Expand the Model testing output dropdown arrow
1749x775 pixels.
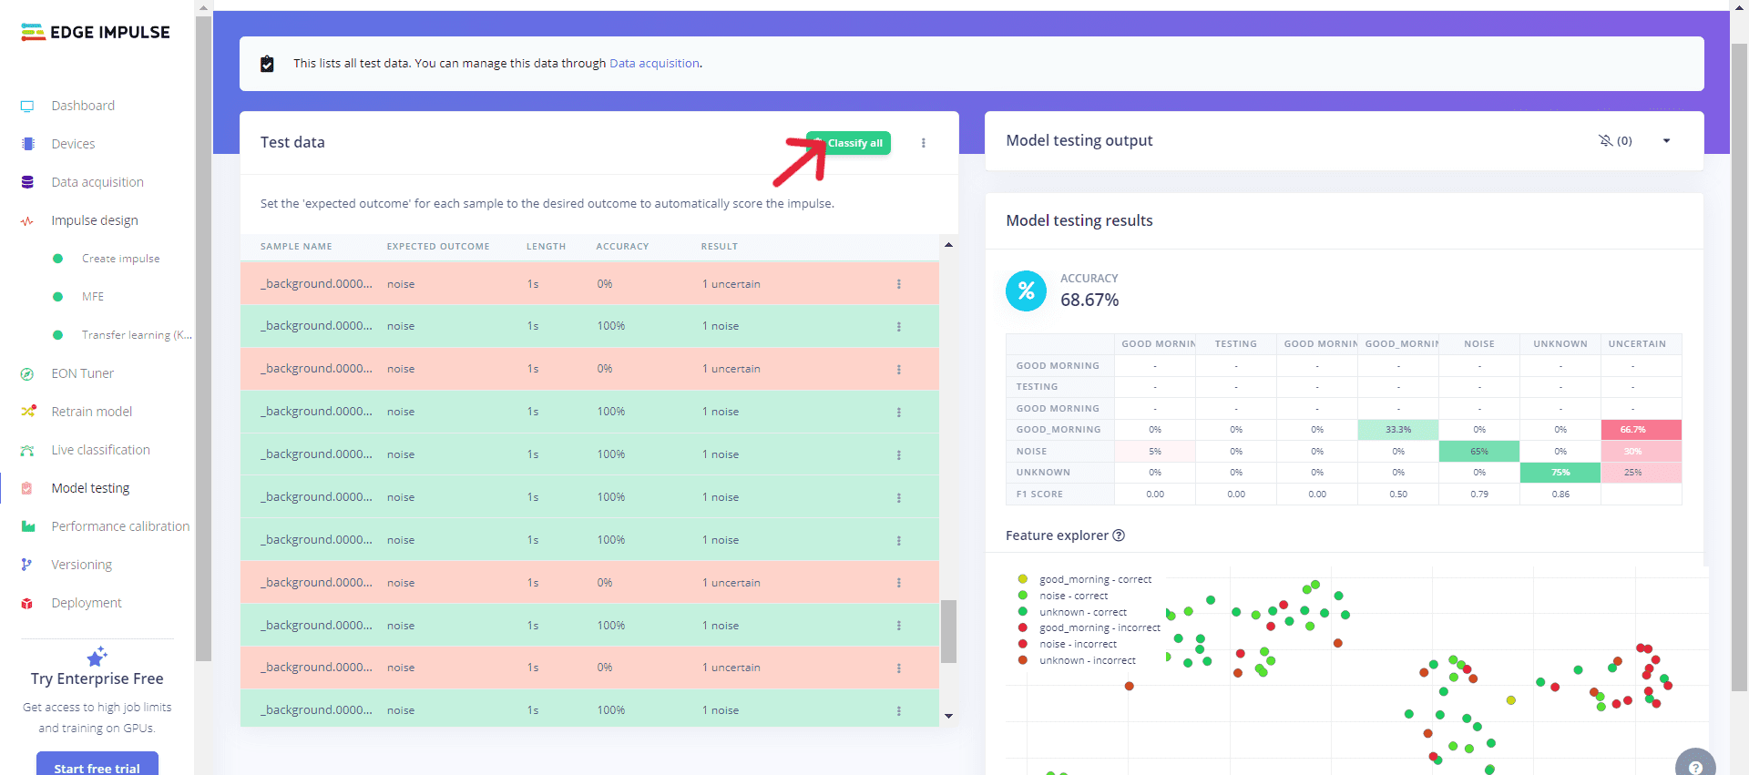pyautogui.click(x=1666, y=140)
